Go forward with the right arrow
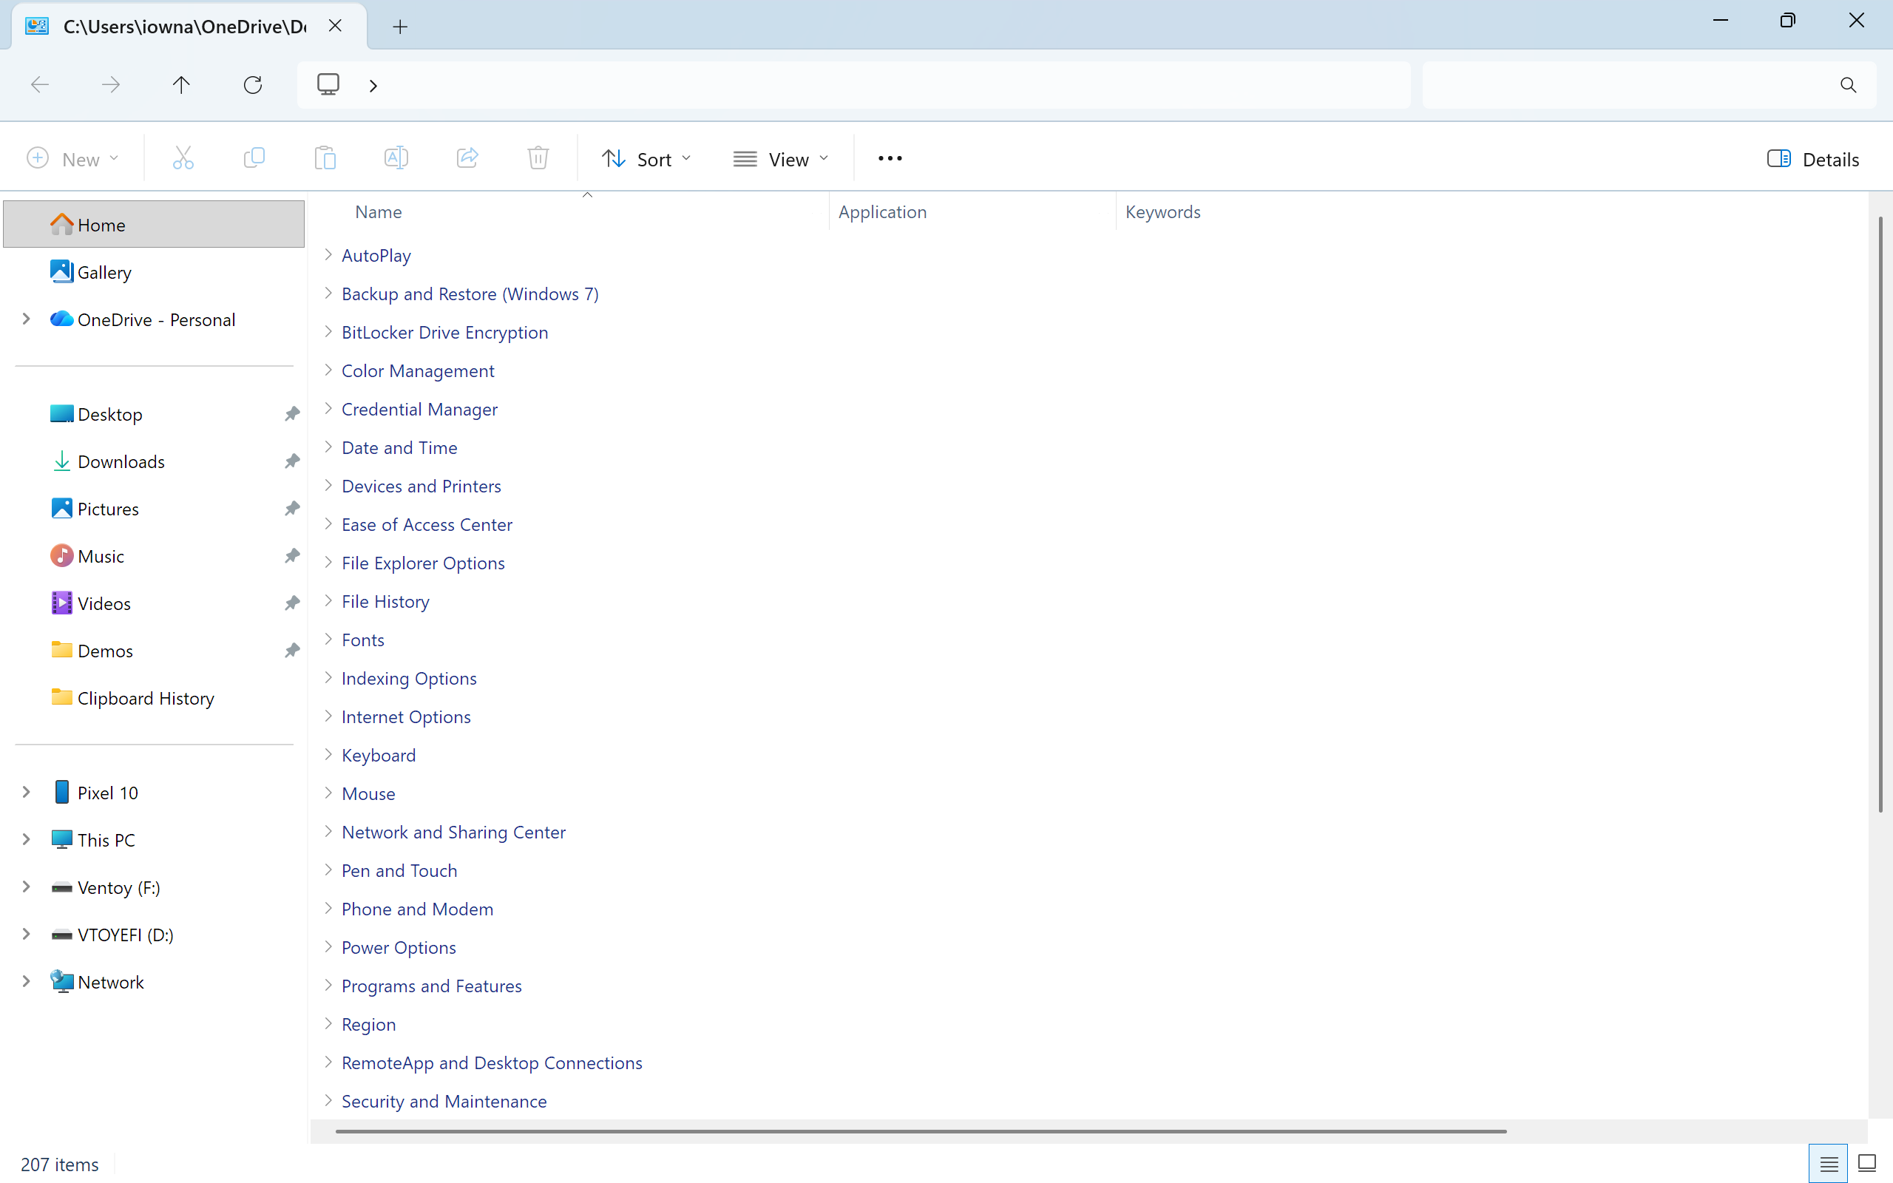The height and width of the screenshot is (1183, 1893). pyautogui.click(x=111, y=84)
